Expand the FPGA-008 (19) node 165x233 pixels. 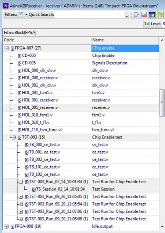pyautogui.click(x=6, y=226)
